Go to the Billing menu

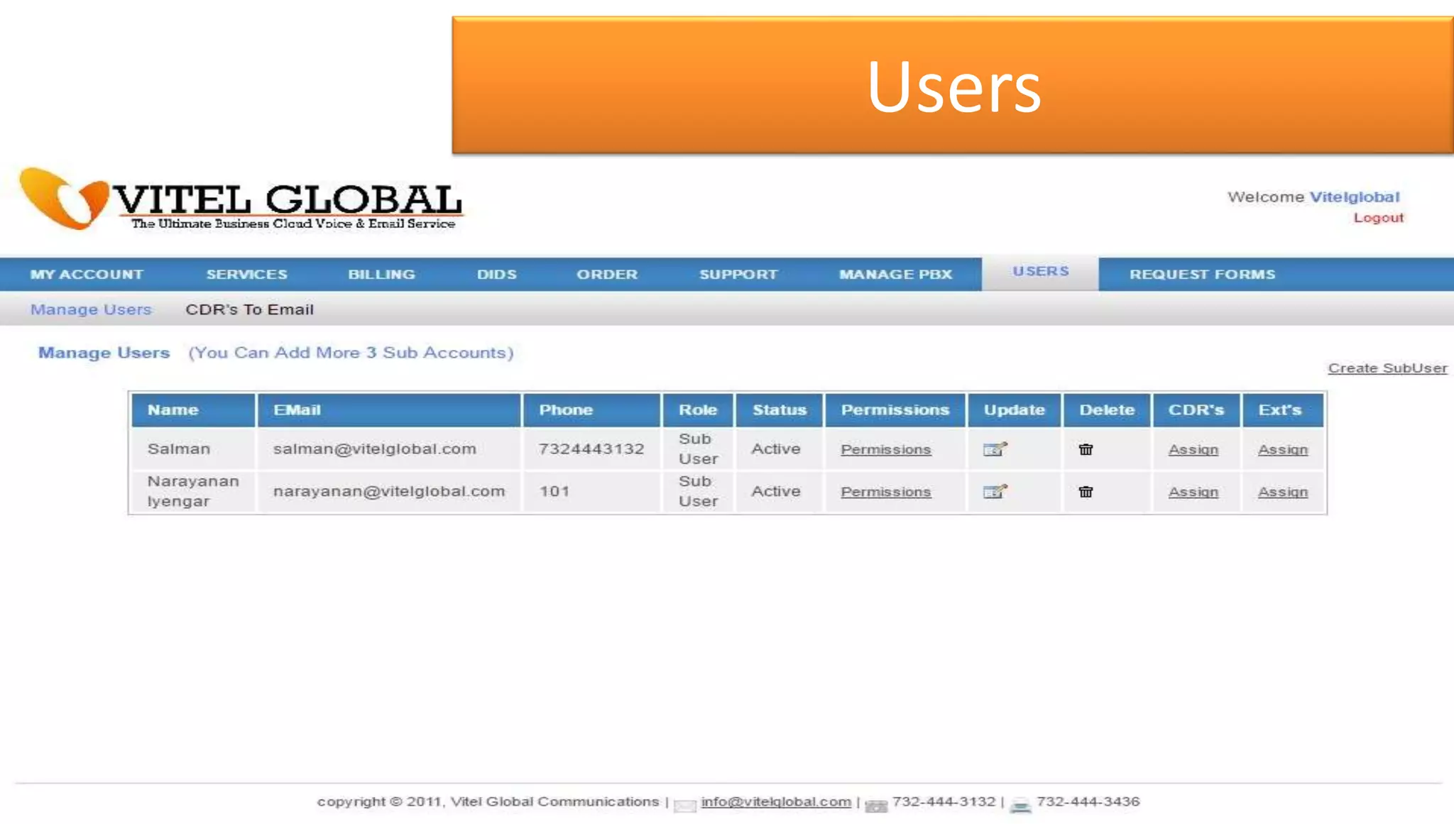[381, 274]
